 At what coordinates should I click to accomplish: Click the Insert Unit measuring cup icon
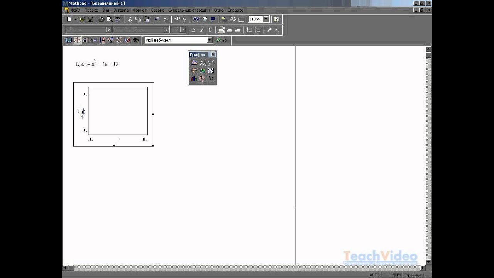[x=205, y=19]
